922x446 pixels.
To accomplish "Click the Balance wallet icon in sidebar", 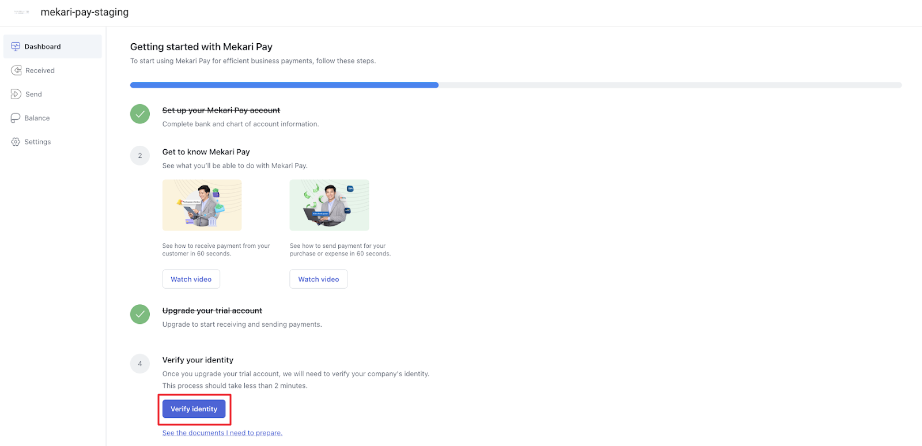I will pyautogui.click(x=16, y=118).
